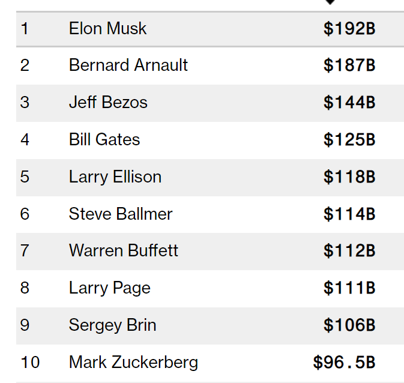Select the $96.5B net worth figure
404x383 pixels.
point(344,363)
